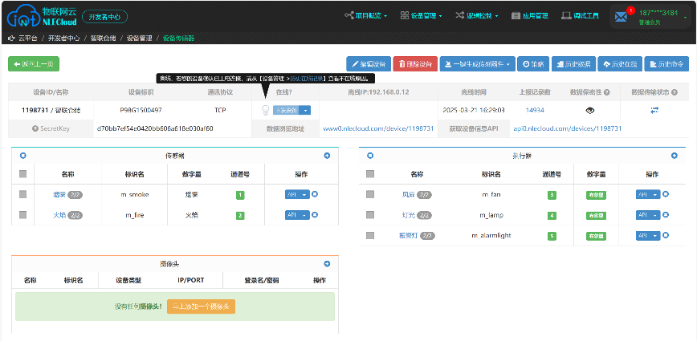Open the mail notification icon
This screenshot has width=697, height=341.
pyautogui.click(x=622, y=16)
